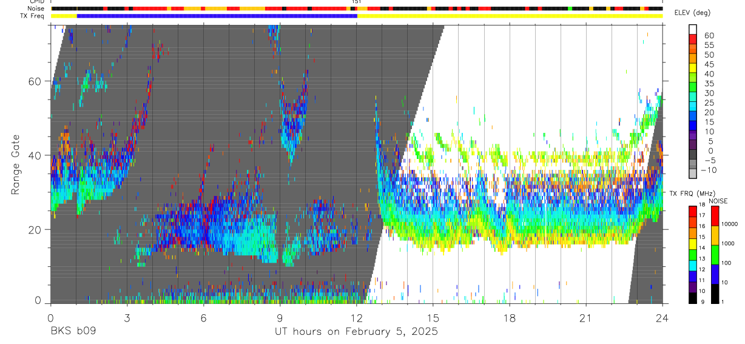745x344 pixels.
Task: Click the 'Noise' row label at top
Action: tap(36, 8)
